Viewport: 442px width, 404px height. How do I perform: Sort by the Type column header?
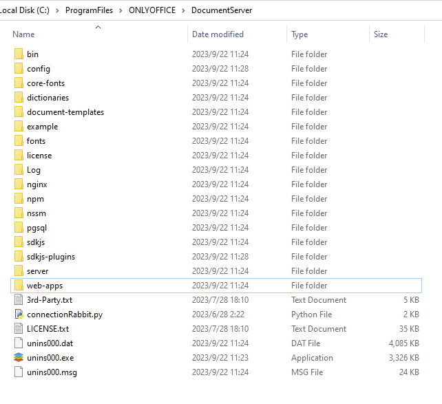tap(299, 34)
